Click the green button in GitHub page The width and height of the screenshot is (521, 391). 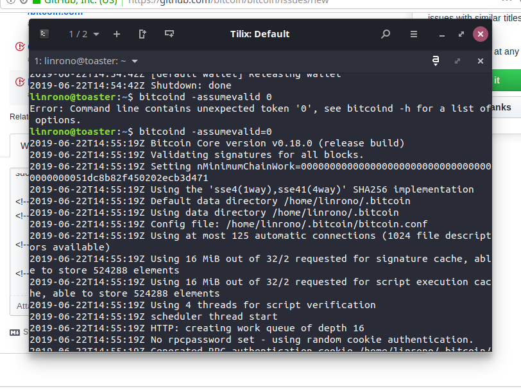pyautogui.click(x=506, y=80)
